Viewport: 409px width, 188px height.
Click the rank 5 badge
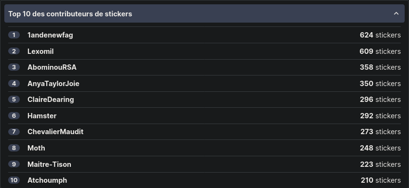(x=14, y=100)
